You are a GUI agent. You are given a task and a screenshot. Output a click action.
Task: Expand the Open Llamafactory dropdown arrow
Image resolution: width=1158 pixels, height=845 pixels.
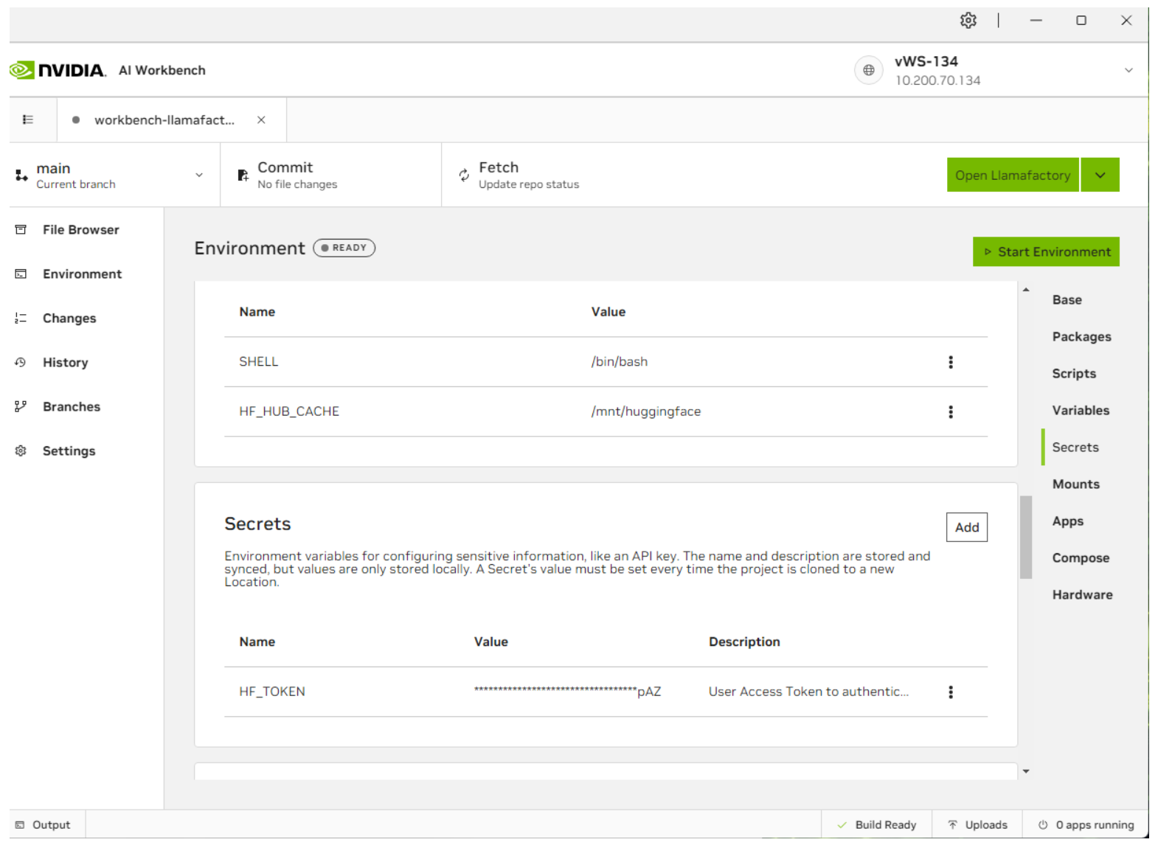(1100, 175)
